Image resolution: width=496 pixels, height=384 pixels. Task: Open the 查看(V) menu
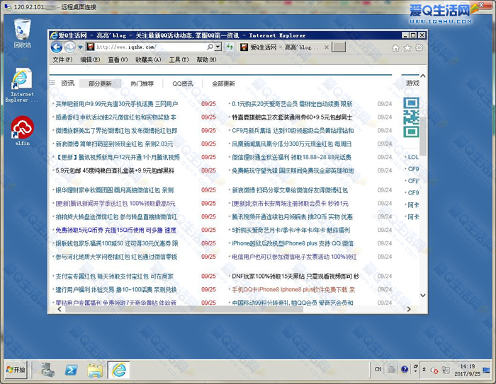tap(118, 59)
